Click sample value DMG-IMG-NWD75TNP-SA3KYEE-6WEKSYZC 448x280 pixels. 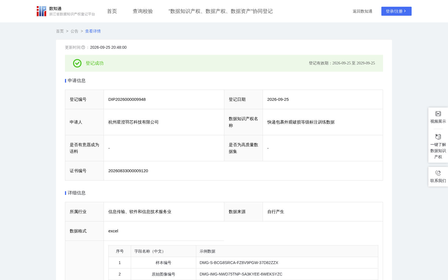(241, 274)
